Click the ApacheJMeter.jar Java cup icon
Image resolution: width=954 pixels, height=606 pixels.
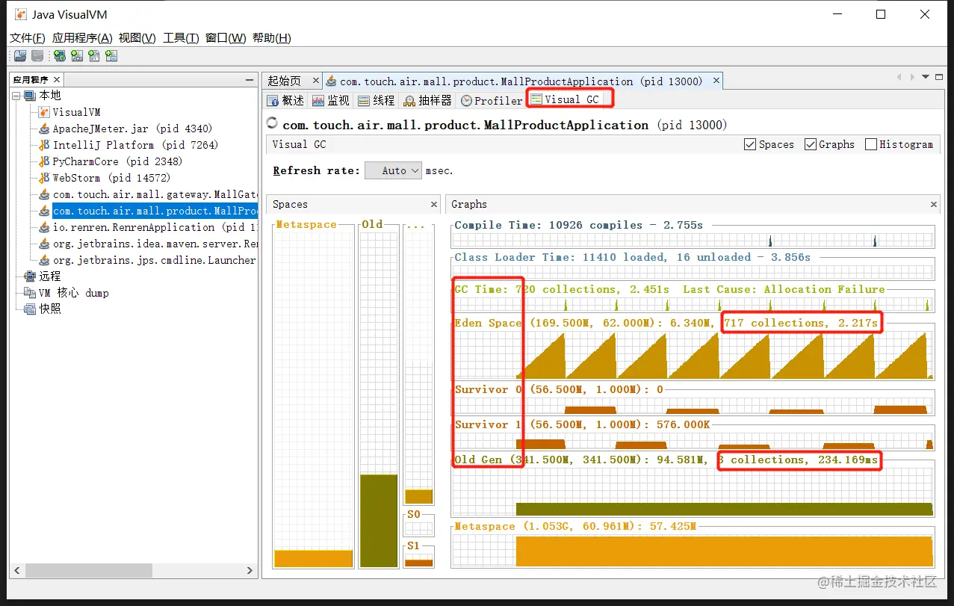point(44,129)
